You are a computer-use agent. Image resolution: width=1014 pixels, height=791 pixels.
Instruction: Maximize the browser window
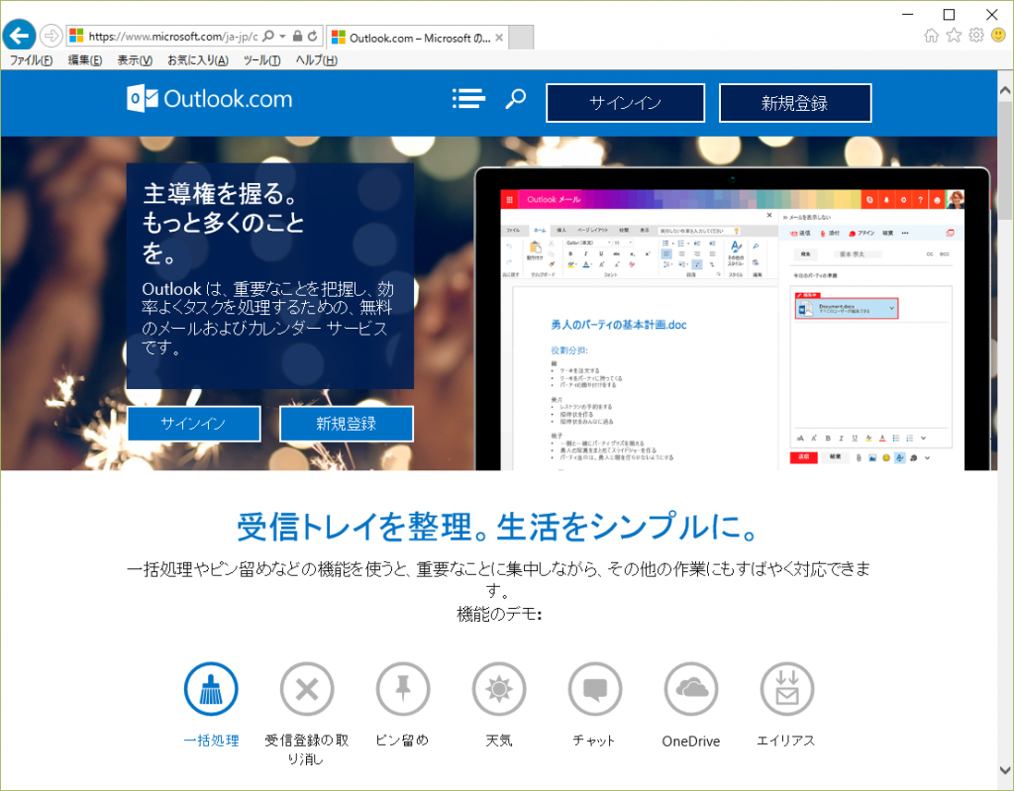click(x=950, y=14)
